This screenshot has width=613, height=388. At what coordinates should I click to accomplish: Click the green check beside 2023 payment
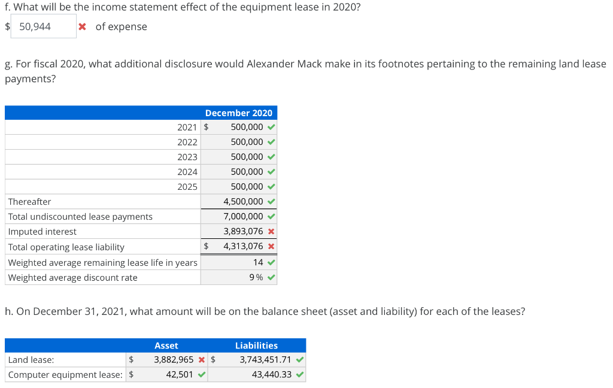point(271,157)
